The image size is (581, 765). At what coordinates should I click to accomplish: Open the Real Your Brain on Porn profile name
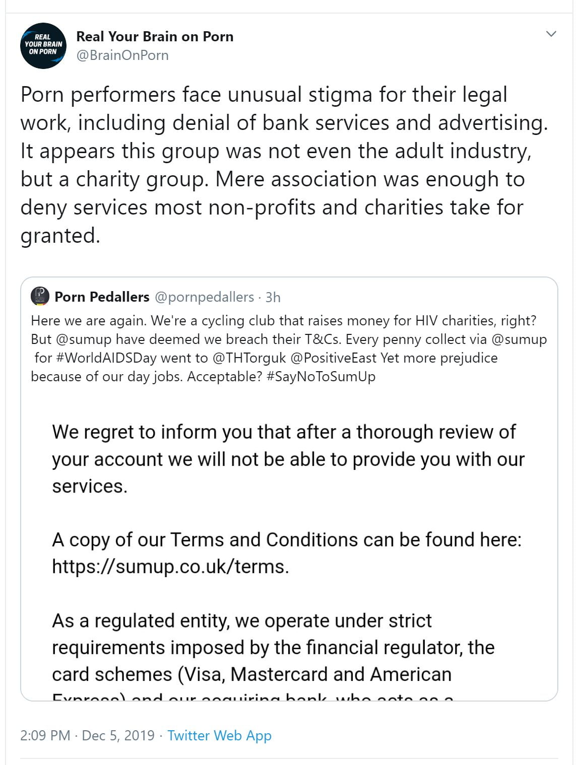(155, 37)
